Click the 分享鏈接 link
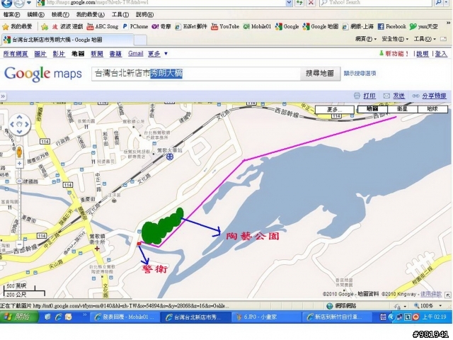The image size is (453, 340). pyautogui.click(x=434, y=96)
